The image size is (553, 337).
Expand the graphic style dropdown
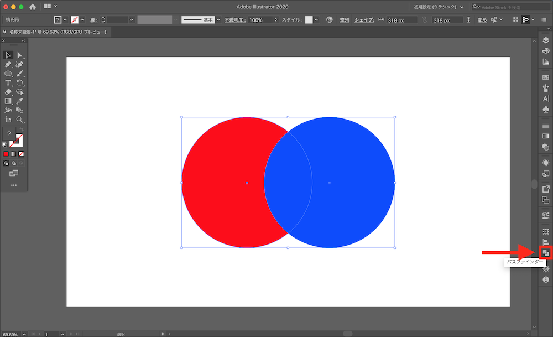click(316, 20)
